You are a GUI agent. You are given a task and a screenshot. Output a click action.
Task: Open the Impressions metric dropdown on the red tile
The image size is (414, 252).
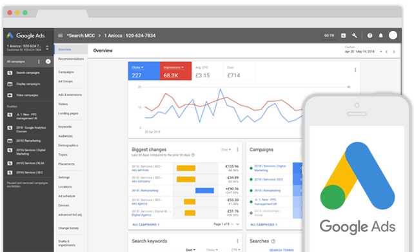coord(173,68)
